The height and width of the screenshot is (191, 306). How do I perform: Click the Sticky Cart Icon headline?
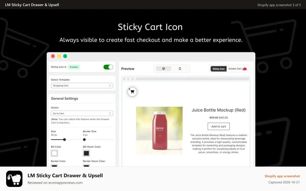point(150,27)
